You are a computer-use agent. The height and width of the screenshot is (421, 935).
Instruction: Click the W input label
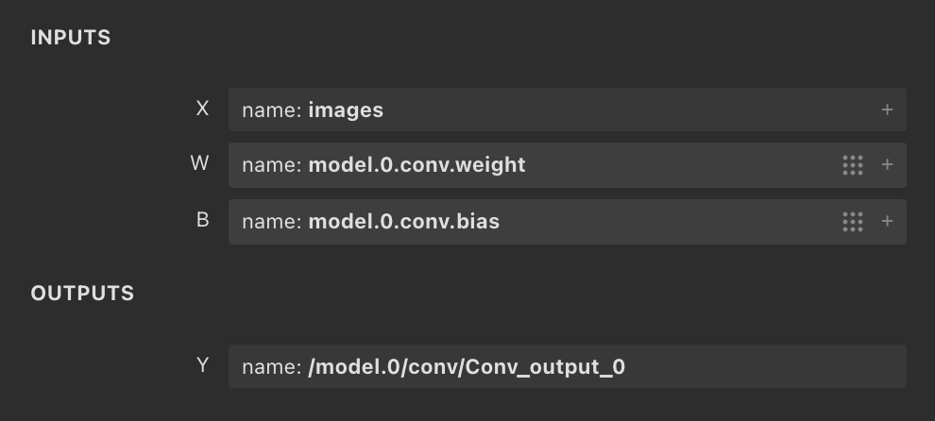click(x=200, y=164)
